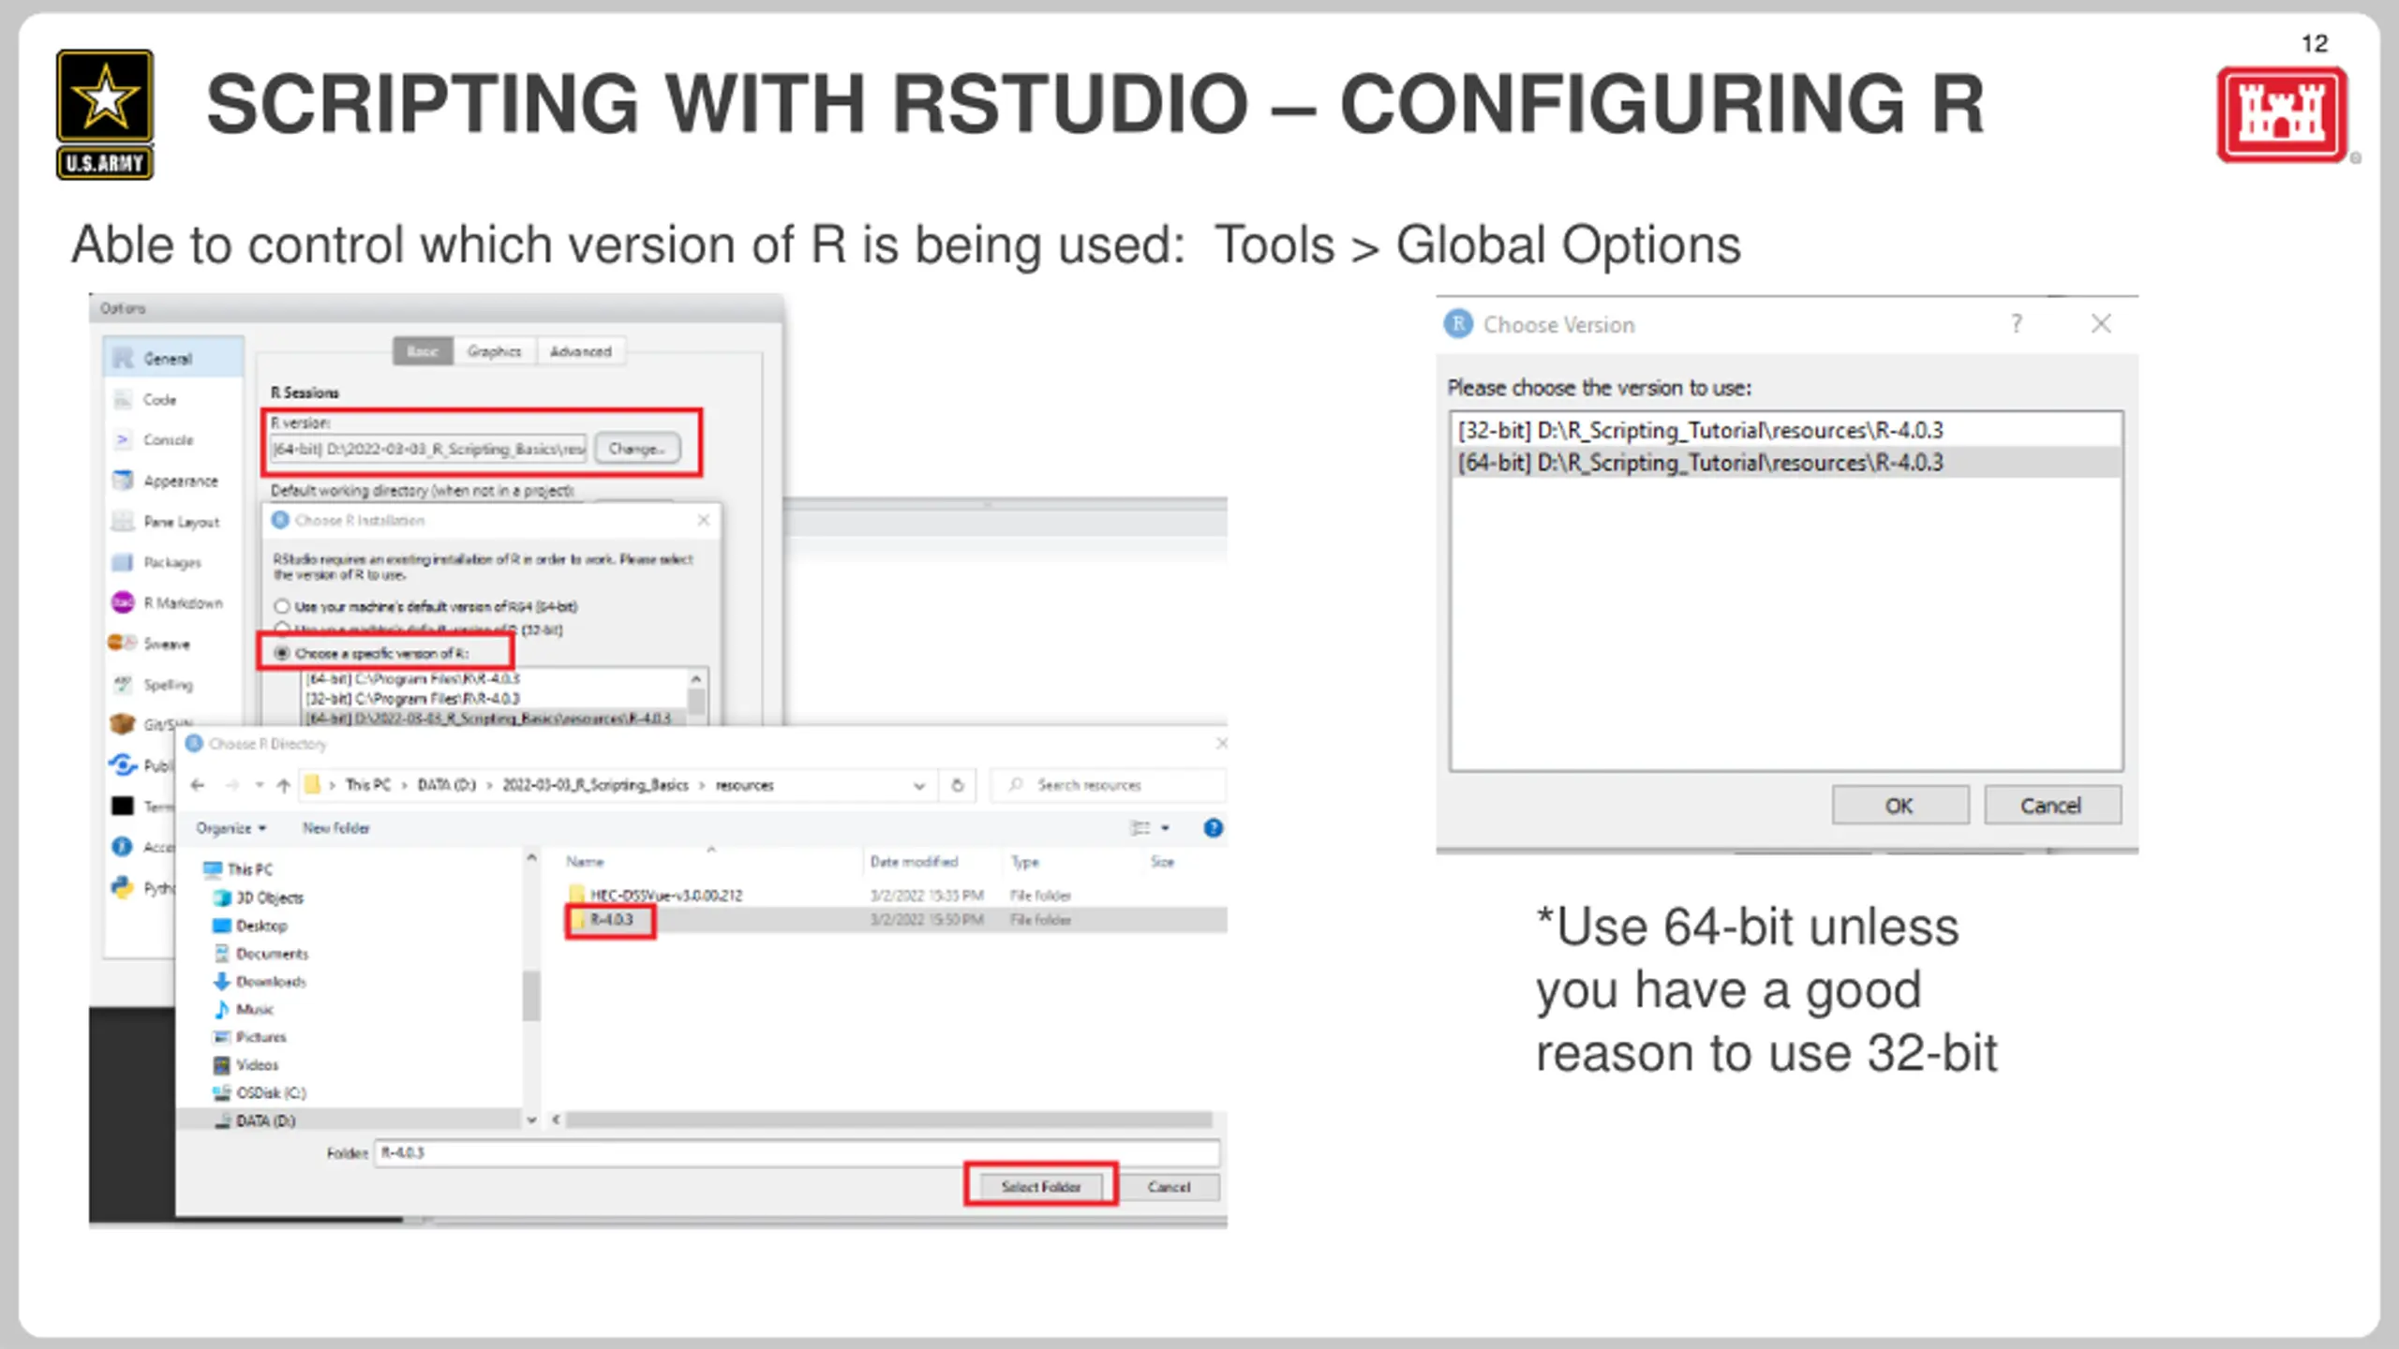Switch to the Advanced tab
The image size is (2399, 1349).
pos(580,351)
